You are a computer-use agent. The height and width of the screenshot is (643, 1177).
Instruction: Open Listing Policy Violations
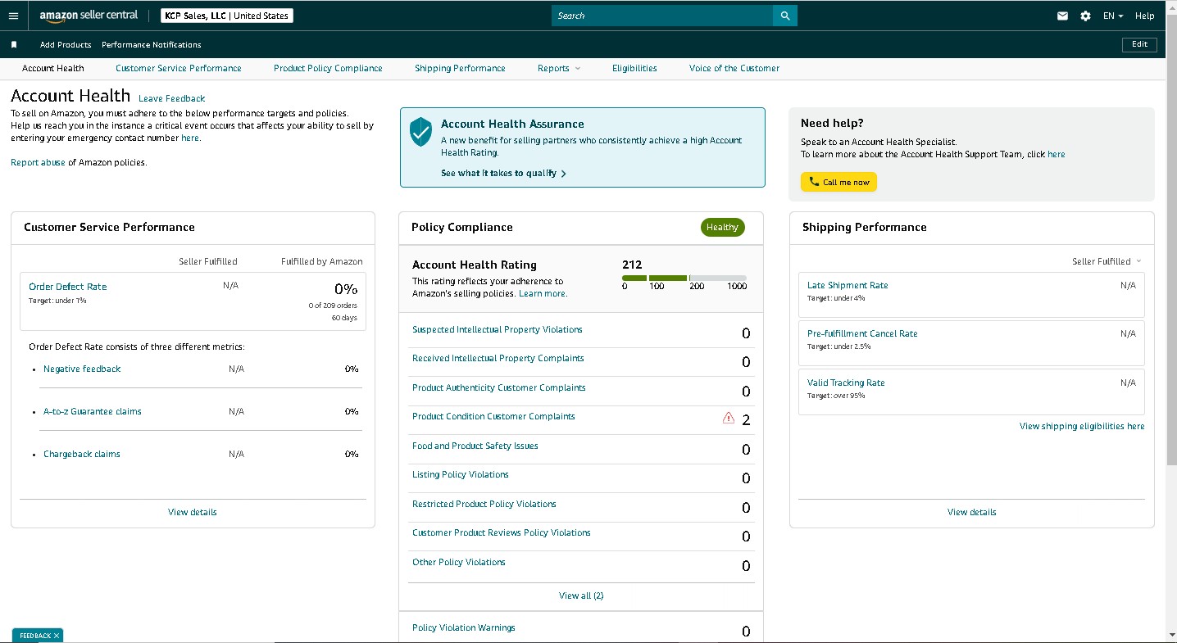(x=461, y=474)
